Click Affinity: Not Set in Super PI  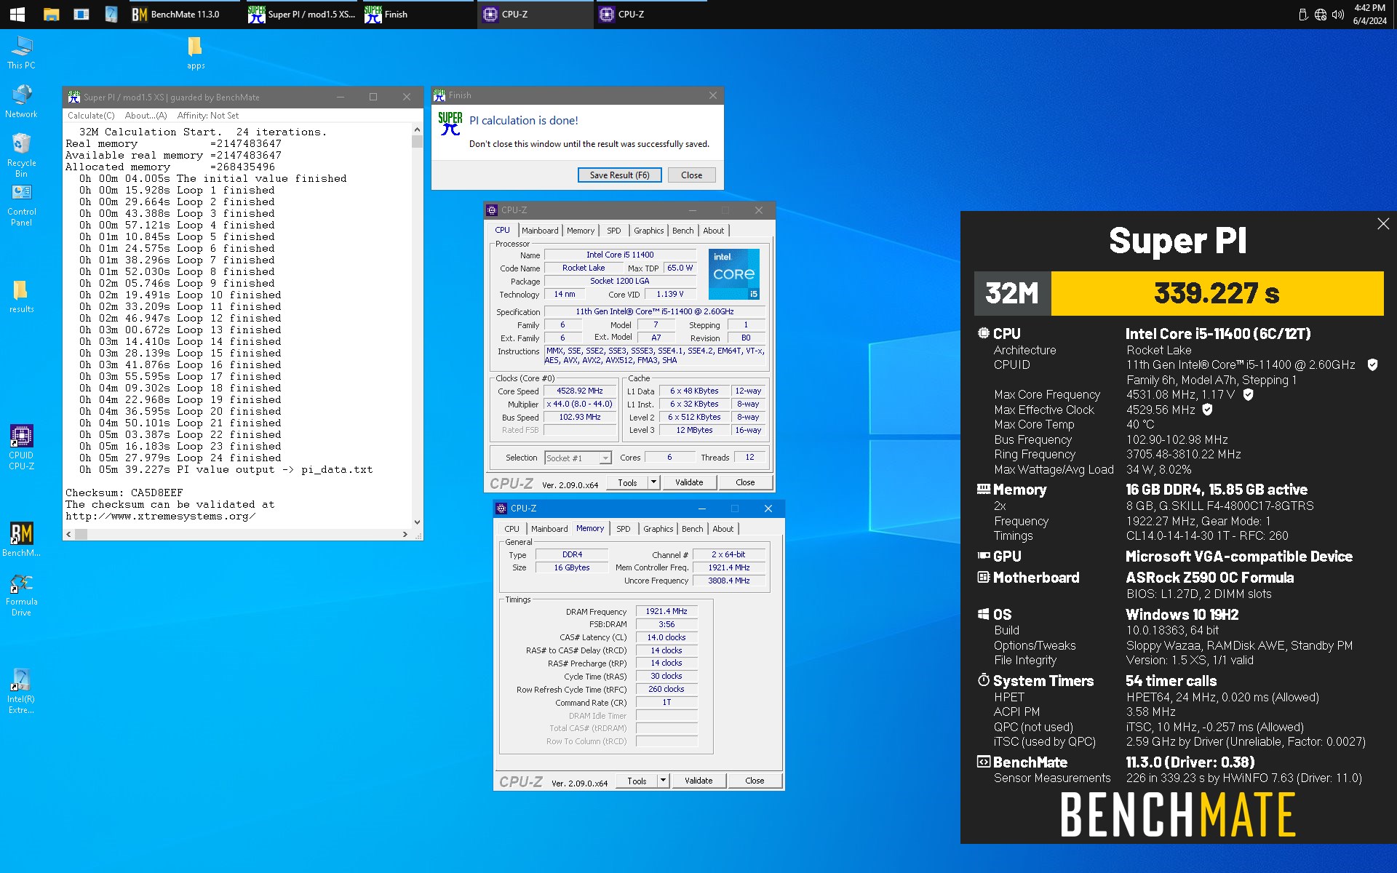(207, 116)
